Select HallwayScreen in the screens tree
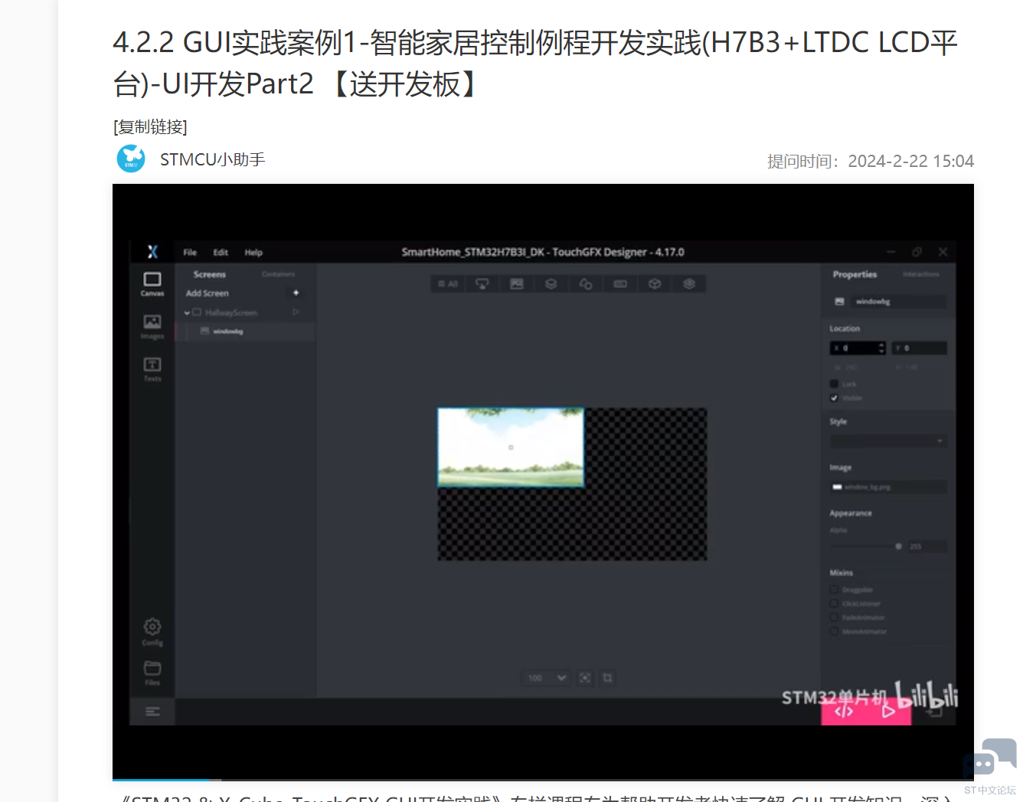This screenshot has height=802, width=1023. click(x=231, y=313)
